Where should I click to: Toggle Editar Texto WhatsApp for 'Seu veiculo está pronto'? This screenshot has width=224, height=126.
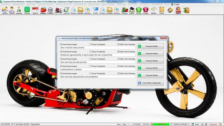(118, 45)
